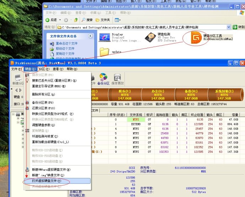Open DiskGenius 分区(P) menu
Screen dimensions: 245x197
coord(44,69)
